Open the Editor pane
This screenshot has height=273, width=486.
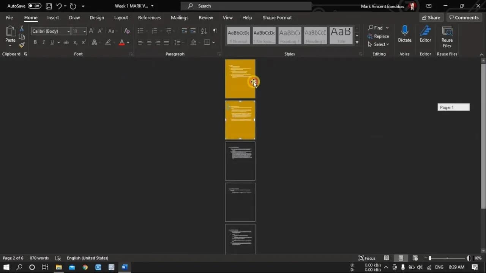(x=425, y=34)
